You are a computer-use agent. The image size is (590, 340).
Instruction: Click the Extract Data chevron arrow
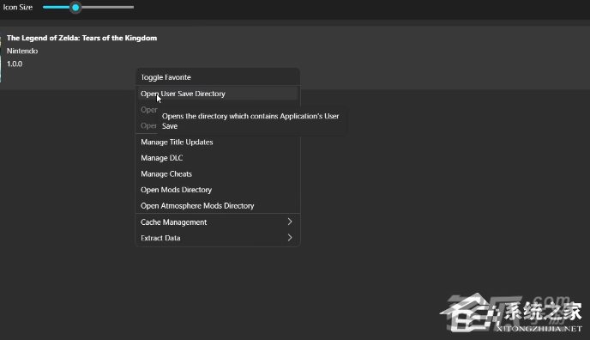pos(290,238)
